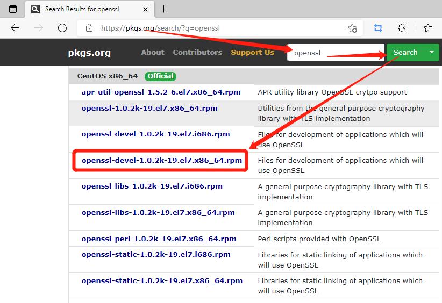Open openssl-devel-1.0.2k-19.el7.x86_64.rpm package
This screenshot has width=442, height=303.
(x=161, y=160)
